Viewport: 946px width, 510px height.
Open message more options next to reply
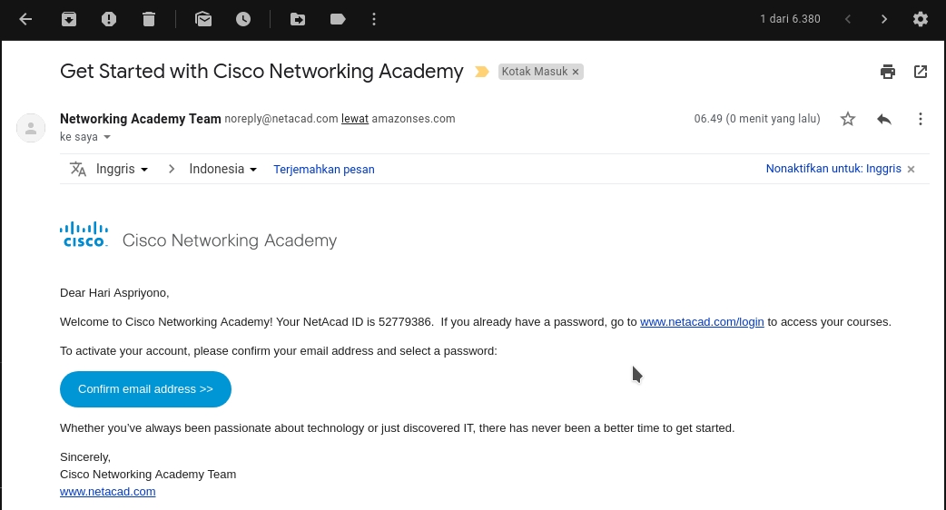[921, 119]
